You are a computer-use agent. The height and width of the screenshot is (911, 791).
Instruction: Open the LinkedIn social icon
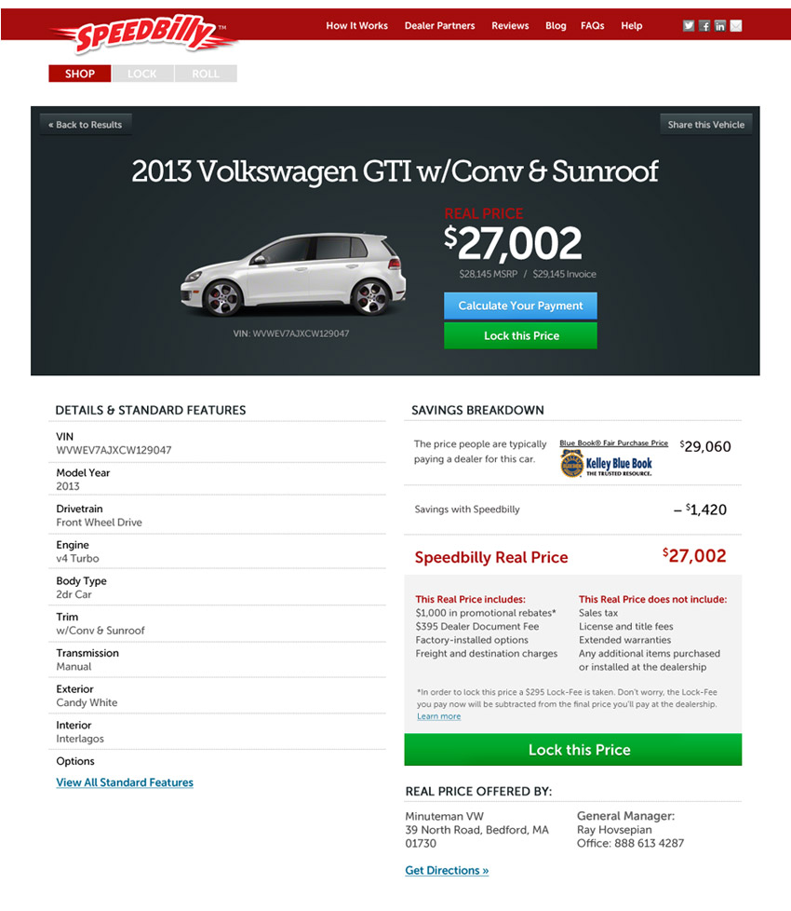tap(719, 25)
